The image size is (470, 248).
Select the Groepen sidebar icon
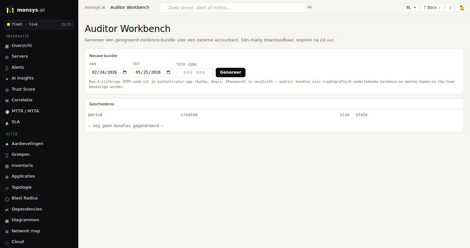7,155
